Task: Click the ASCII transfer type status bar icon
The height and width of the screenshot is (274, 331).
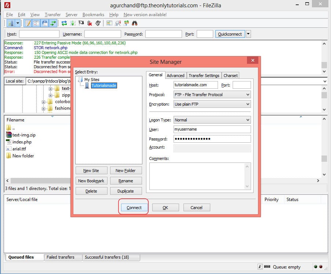Action: pyautogui.click(x=260, y=267)
